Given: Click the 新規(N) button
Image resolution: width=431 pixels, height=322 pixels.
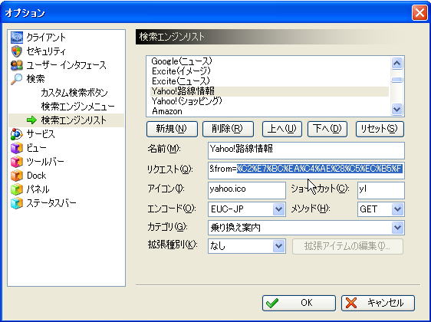Looking at the screenshot, I should click(x=172, y=129).
